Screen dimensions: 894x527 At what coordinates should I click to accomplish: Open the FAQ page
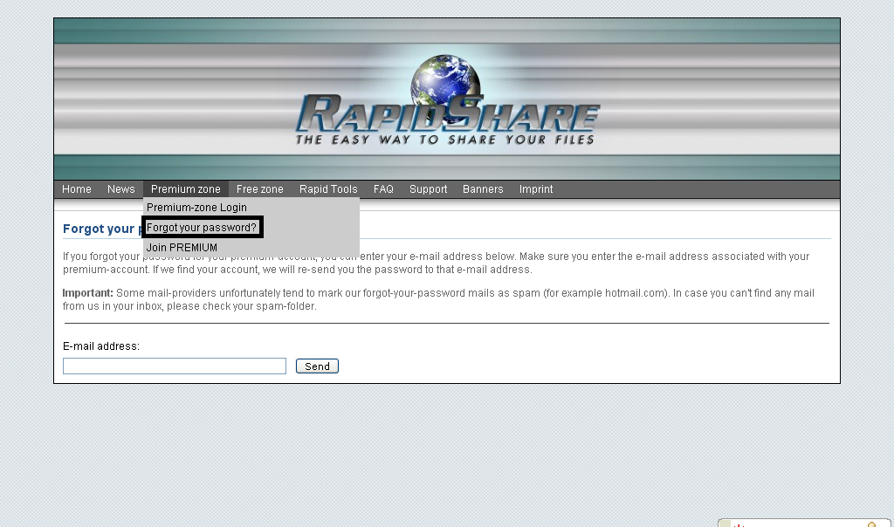pos(384,189)
